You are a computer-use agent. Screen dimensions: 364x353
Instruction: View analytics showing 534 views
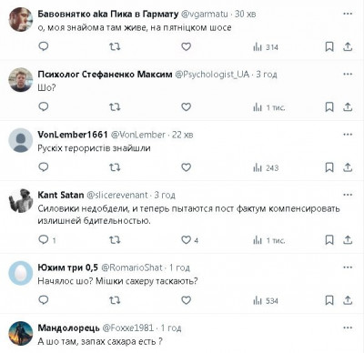click(x=266, y=301)
